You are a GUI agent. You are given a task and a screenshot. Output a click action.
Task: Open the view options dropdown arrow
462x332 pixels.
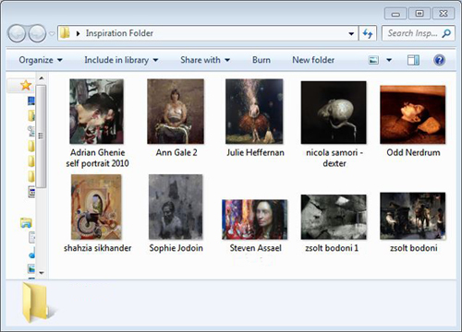click(389, 60)
